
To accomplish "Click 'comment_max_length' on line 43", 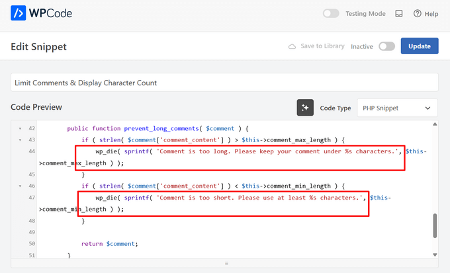I will (x=298, y=140).
